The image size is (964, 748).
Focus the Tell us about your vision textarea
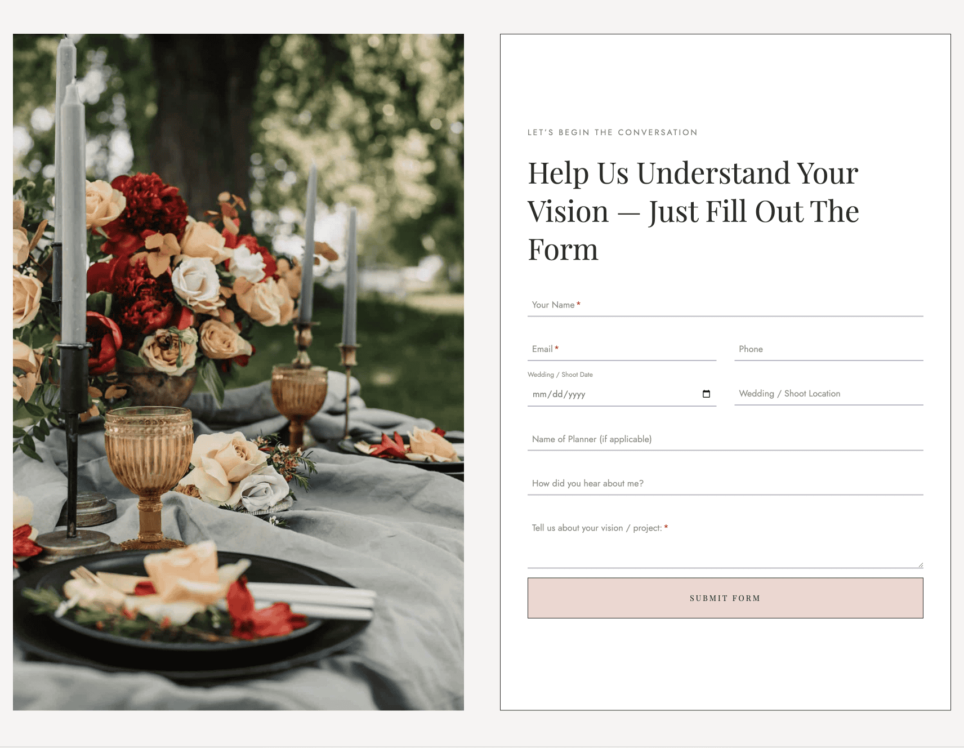coord(725,542)
